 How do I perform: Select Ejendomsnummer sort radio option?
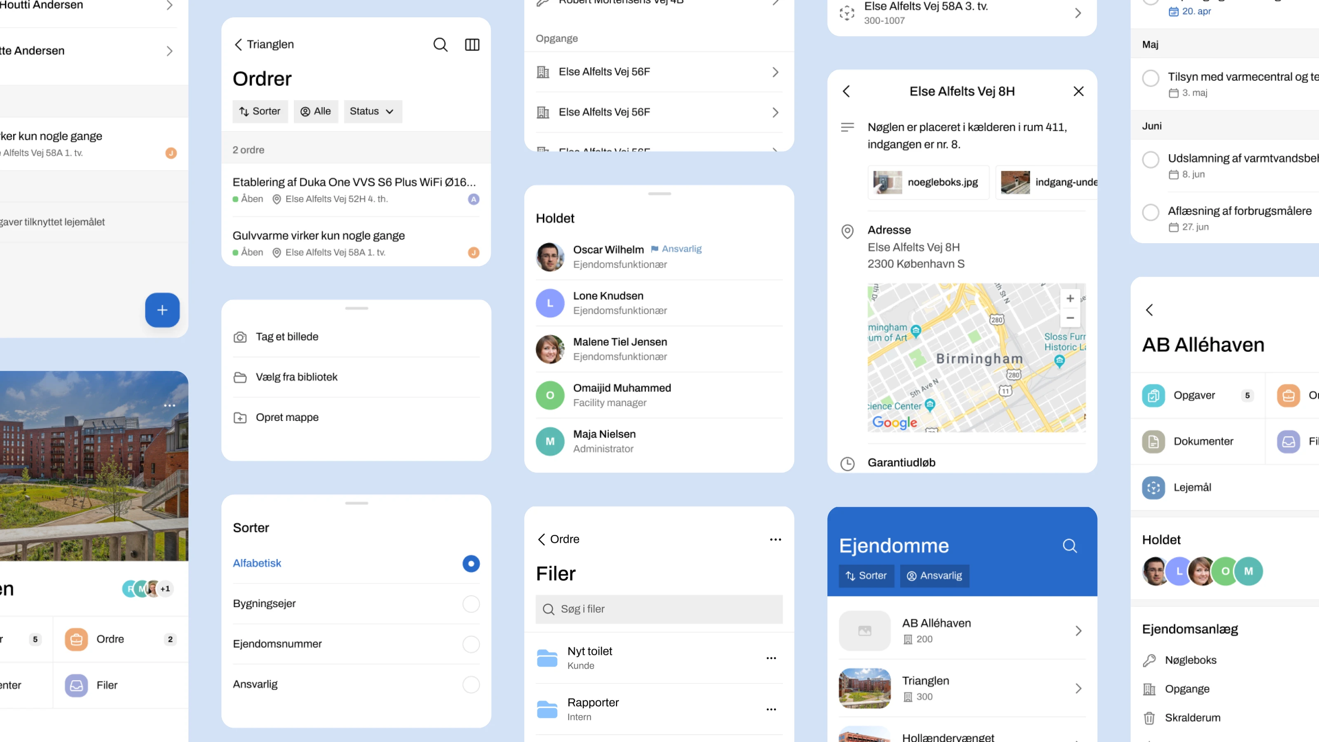471,644
